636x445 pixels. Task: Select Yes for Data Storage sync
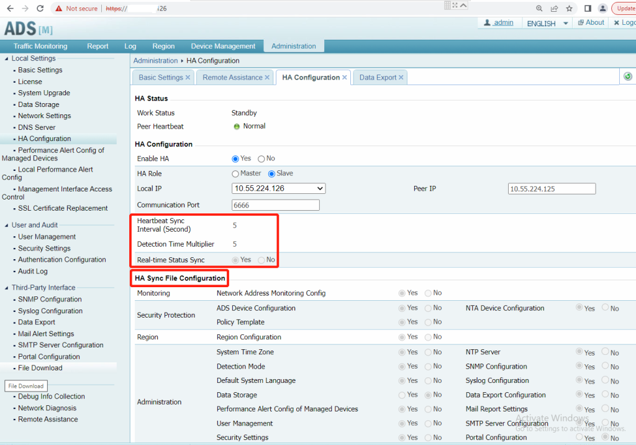(x=402, y=395)
